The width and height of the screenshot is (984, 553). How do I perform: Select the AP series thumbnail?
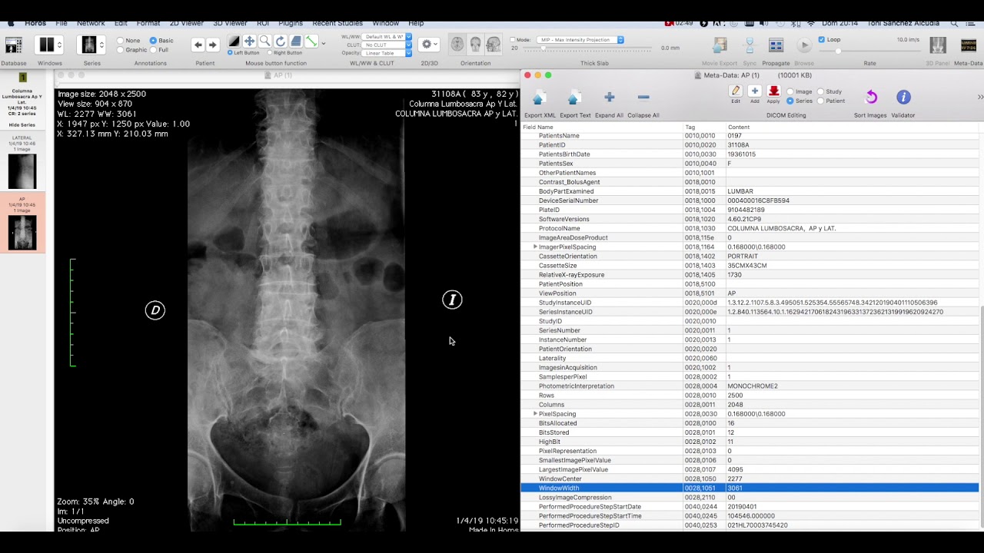click(x=22, y=233)
